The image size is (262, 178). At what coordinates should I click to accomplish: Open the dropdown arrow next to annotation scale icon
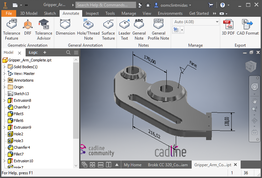[182, 30]
